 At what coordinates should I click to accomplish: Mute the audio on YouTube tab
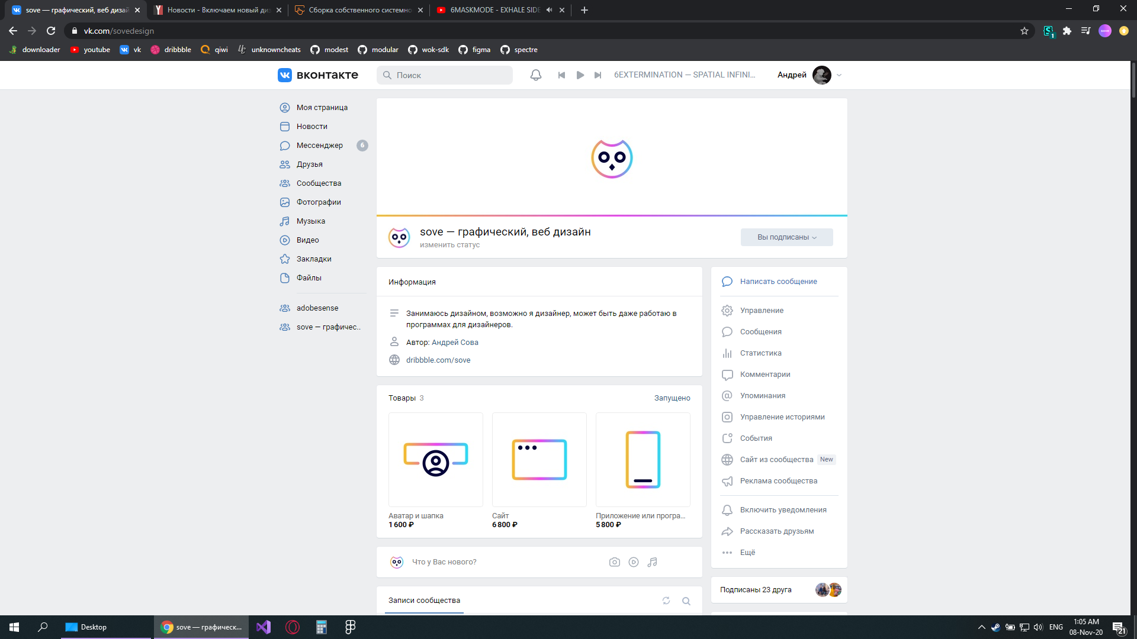pos(549,10)
